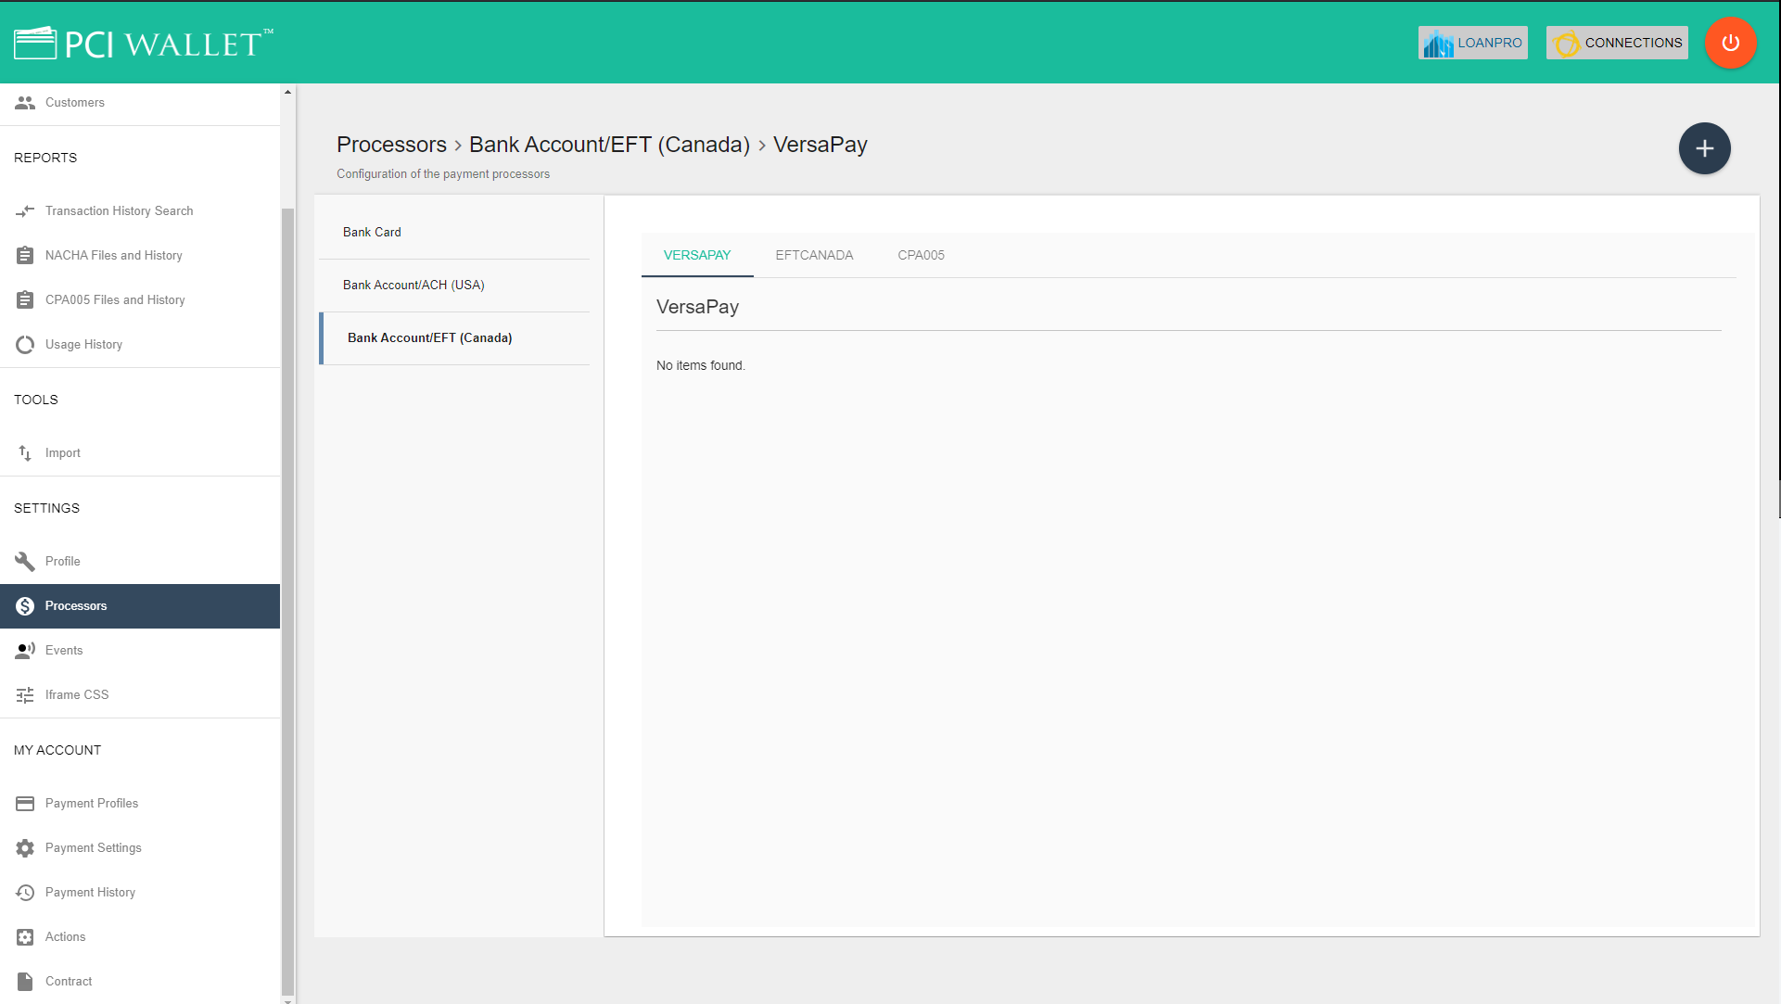Open Processors settings label

point(76,606)
